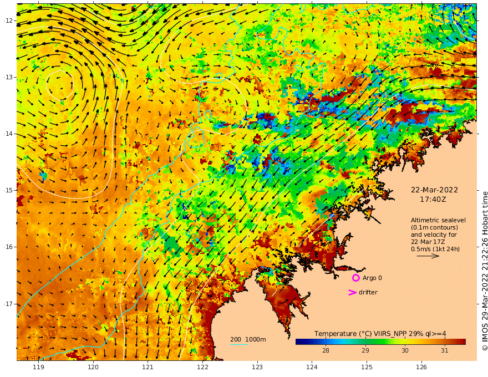Click the longitude axis label 119

[x=38, y=368]
